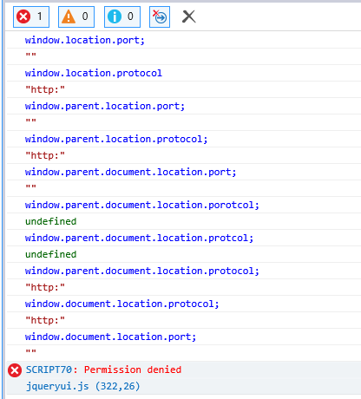
Task: Select the window.parent.location.port; entry
Action: click(105, 106)
